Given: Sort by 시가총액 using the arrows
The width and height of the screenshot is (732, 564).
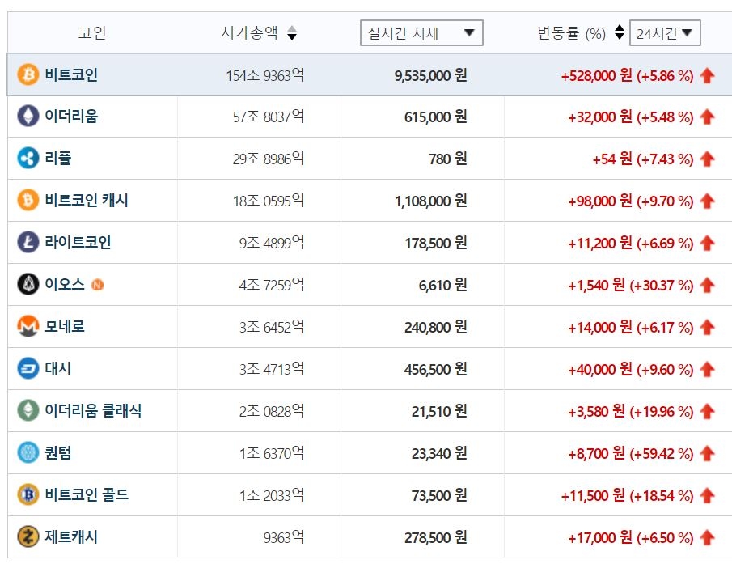Looking at the screenshot, I should 292,33.
